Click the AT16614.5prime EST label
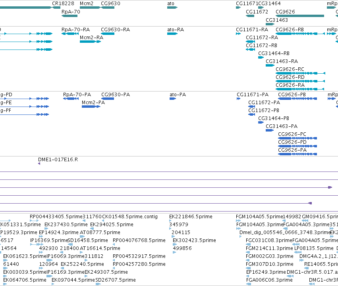The image size is (338, 286). point(100,248)
